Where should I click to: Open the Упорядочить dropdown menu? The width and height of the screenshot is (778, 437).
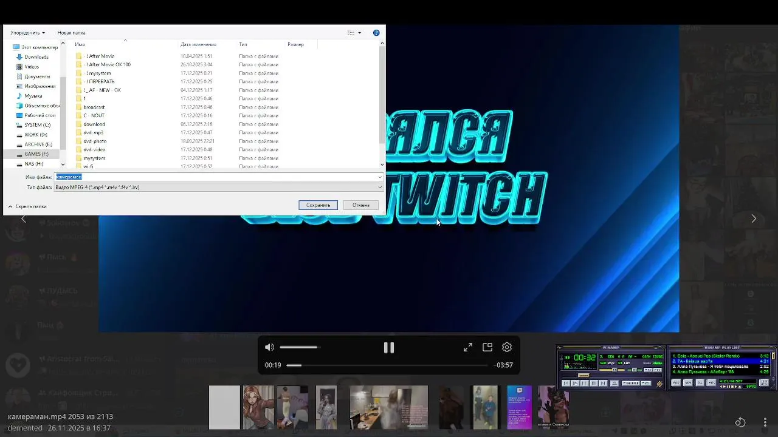click(27, 33)
